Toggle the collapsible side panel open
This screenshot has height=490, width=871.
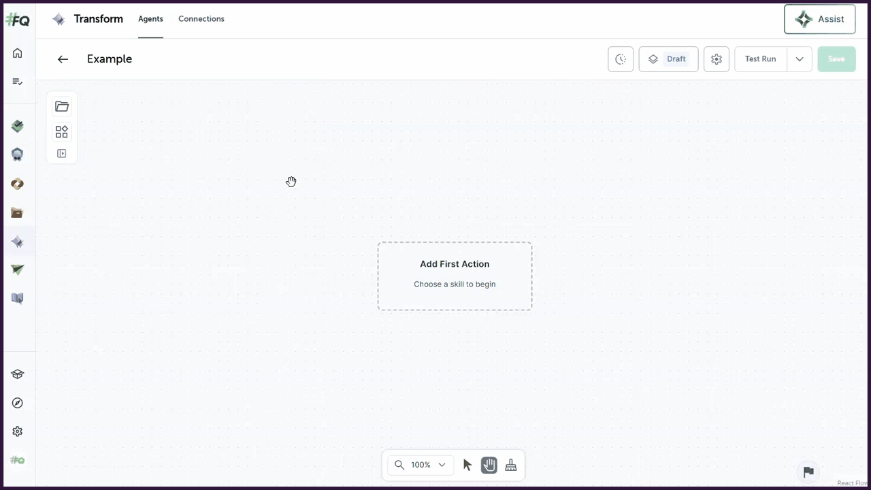pos(61,153)
